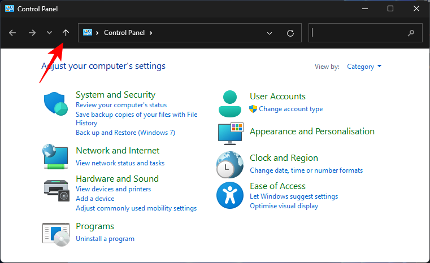Image resolution: width=430 pixels, height=263 pixels.
Task: Open the Programs category icon
Action: point(55,233)
